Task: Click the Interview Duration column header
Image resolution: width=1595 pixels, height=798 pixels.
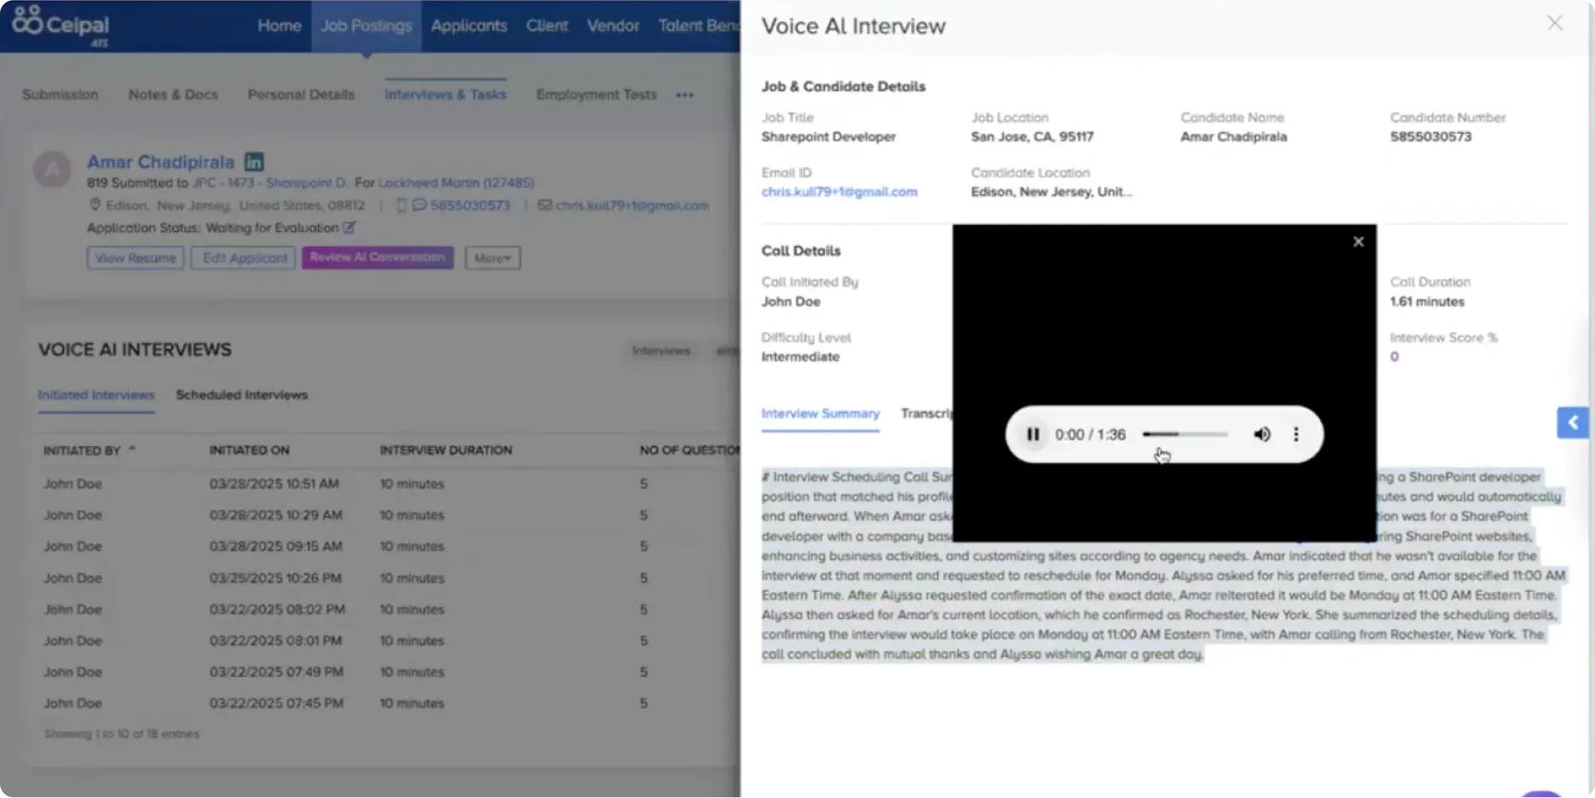Action: [x=446, y=451]
